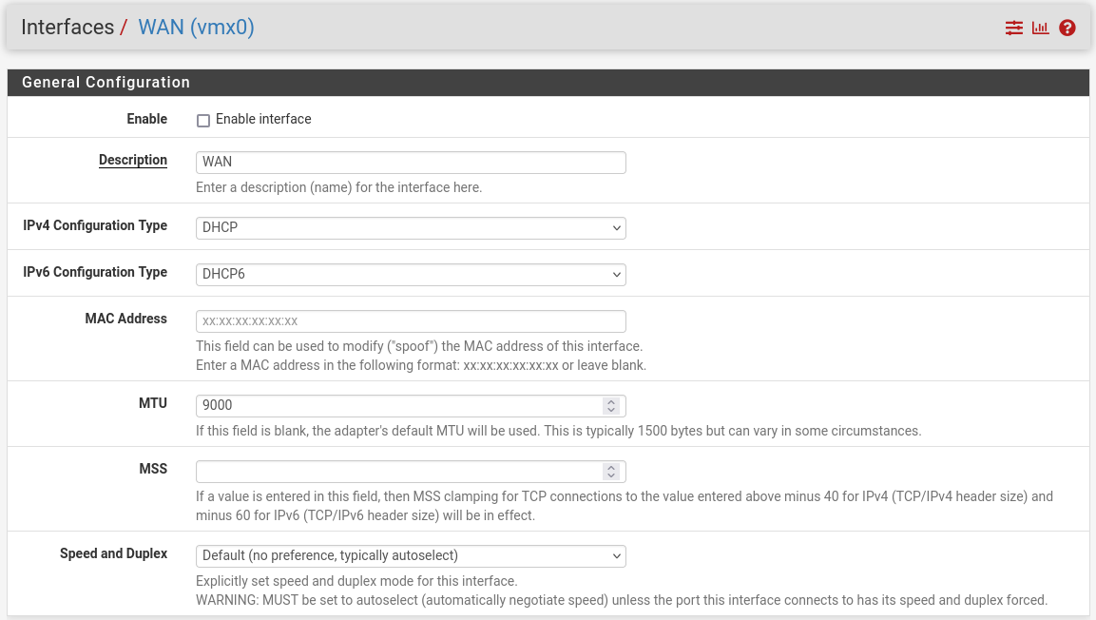Open the Speed and Duplex dropdown
1096x620 pixels.
pos(411,555)
